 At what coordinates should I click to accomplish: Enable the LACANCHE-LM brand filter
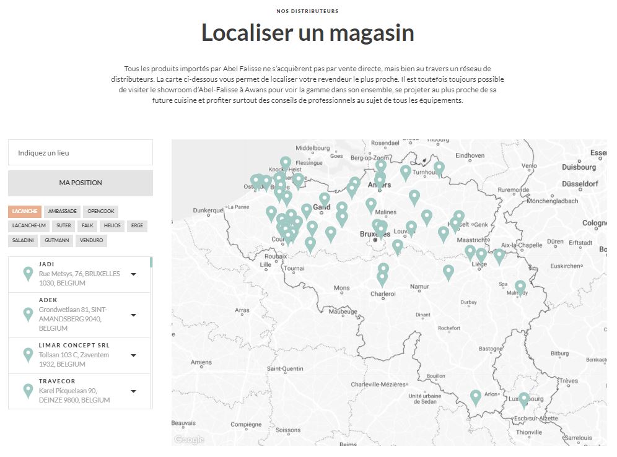pyautogui.click(x=28, y=226)
